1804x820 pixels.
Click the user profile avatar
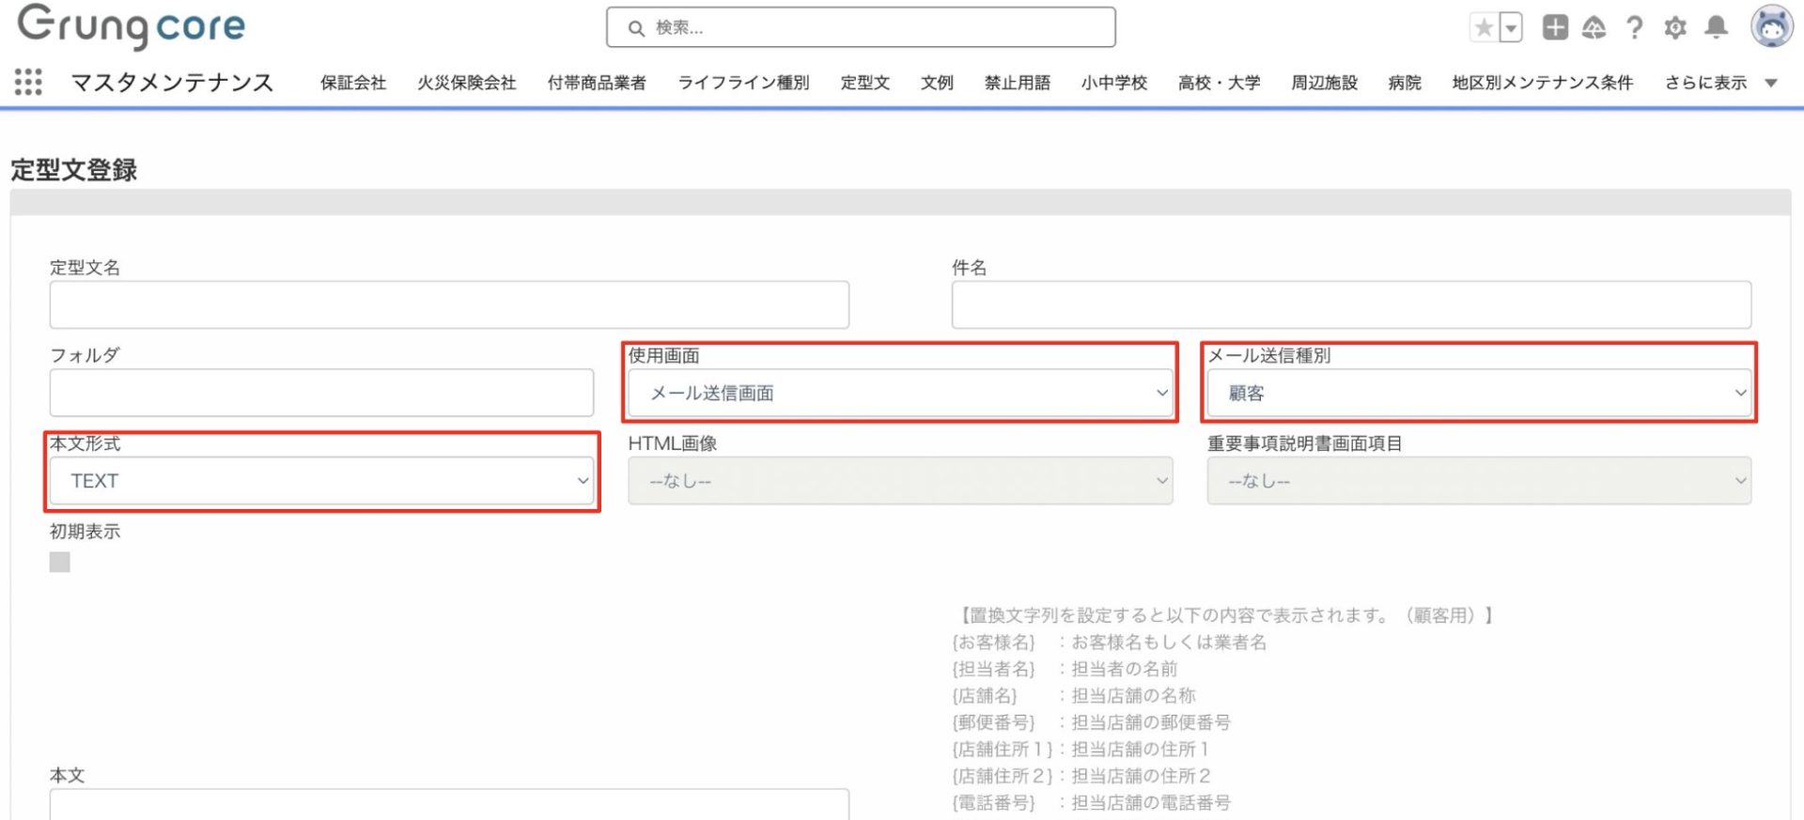1771,26
